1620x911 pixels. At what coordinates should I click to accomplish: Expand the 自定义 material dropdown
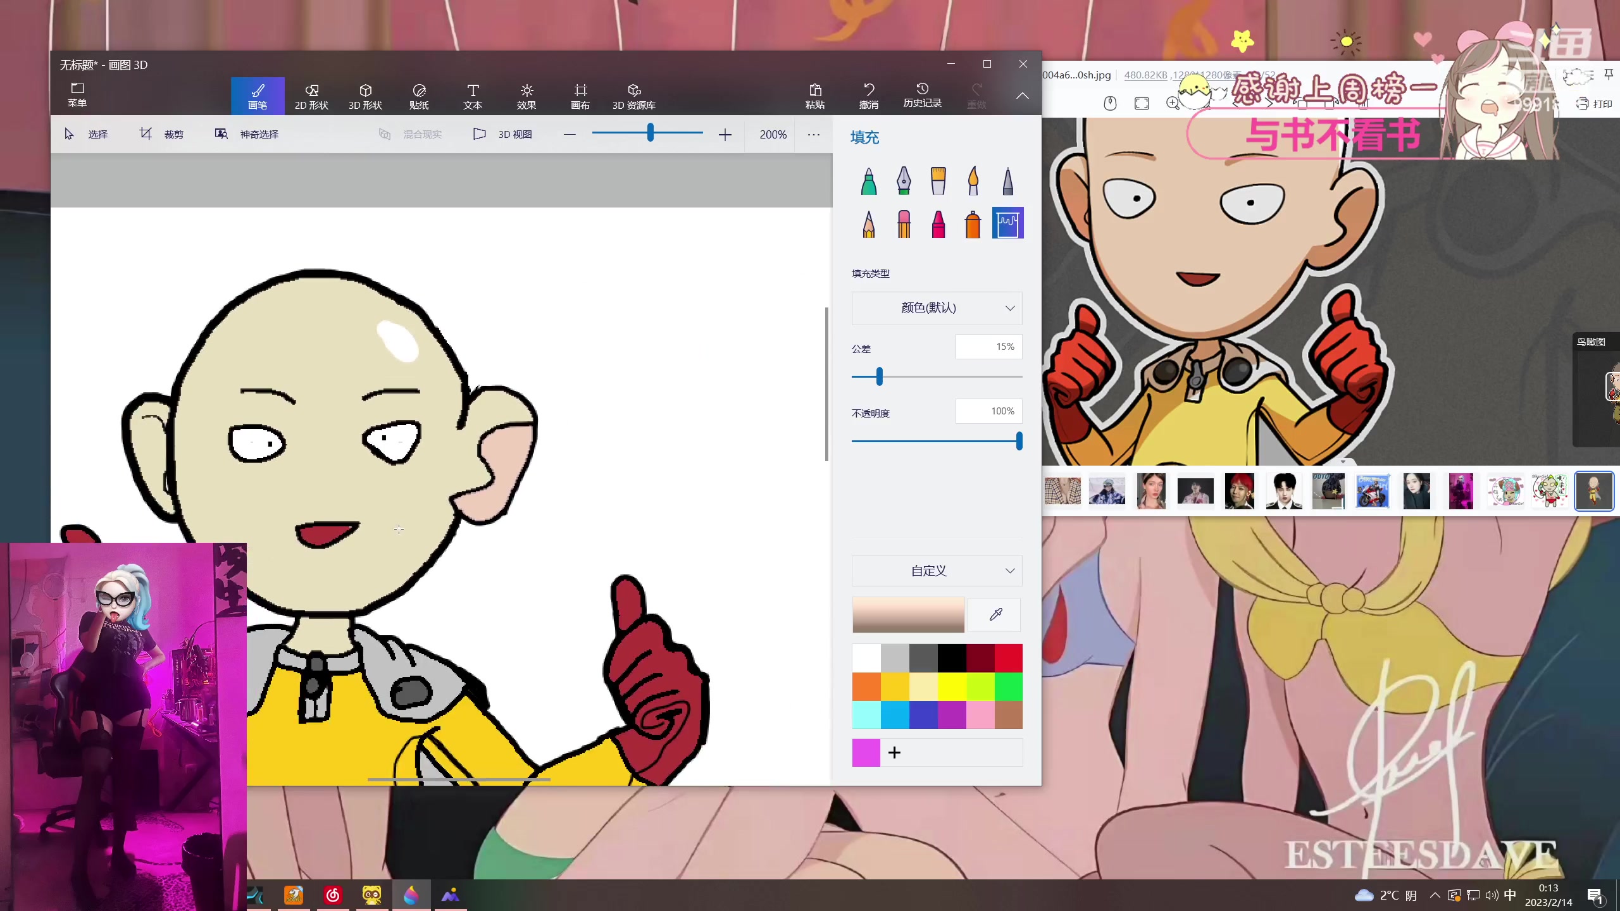[x=937, y=571]
